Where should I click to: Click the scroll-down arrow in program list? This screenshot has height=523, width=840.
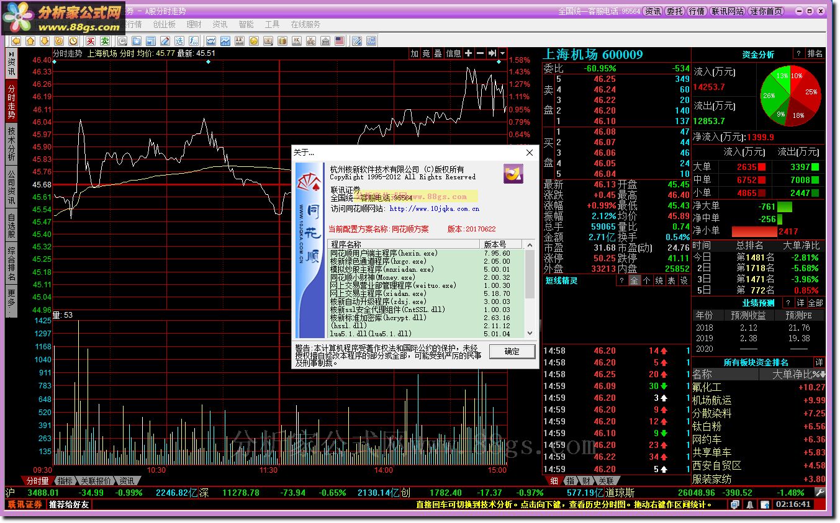pyautogui.click(x=530, y=333)
